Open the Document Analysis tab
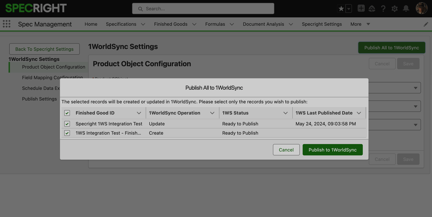Image resolution: width=432 pixels, height=217 pixels. pos(263,24)
